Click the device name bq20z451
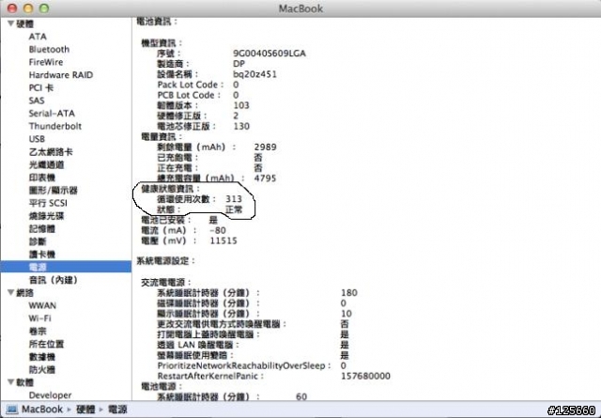 pyautogui.click(x=254, y=74)
